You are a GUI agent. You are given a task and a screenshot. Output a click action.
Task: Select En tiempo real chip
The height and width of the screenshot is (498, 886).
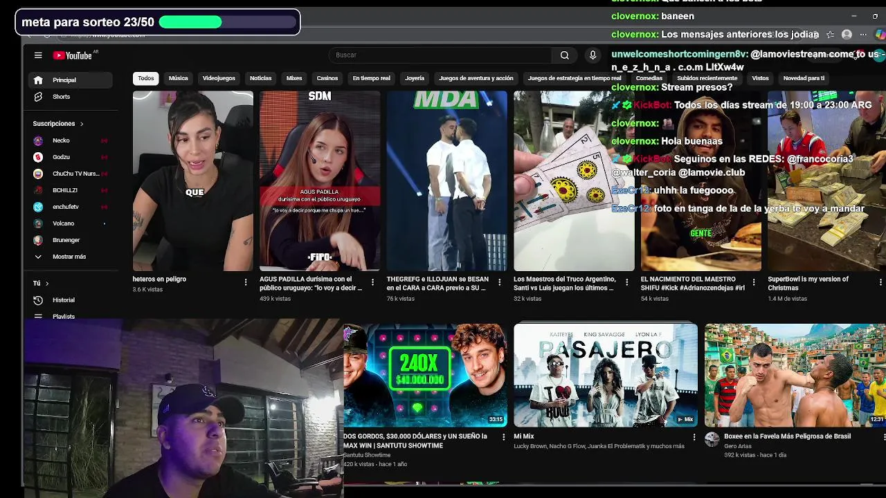[372, 78]
